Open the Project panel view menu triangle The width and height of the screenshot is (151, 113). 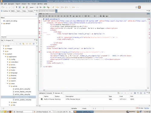click(37, 43)
